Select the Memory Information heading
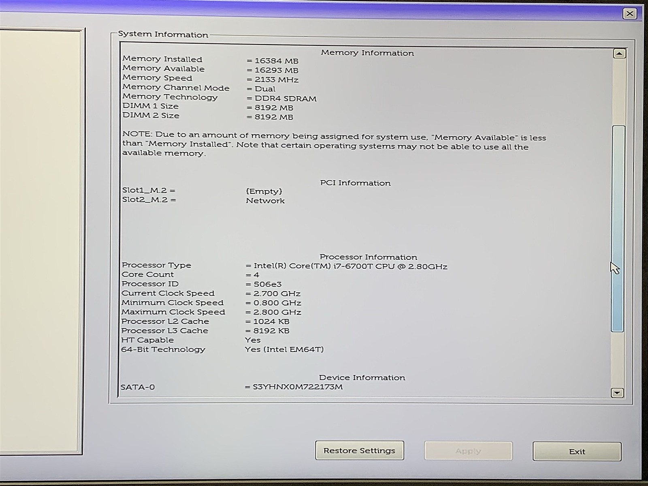Viewport: 648px width, 486px height. point(367,53)
